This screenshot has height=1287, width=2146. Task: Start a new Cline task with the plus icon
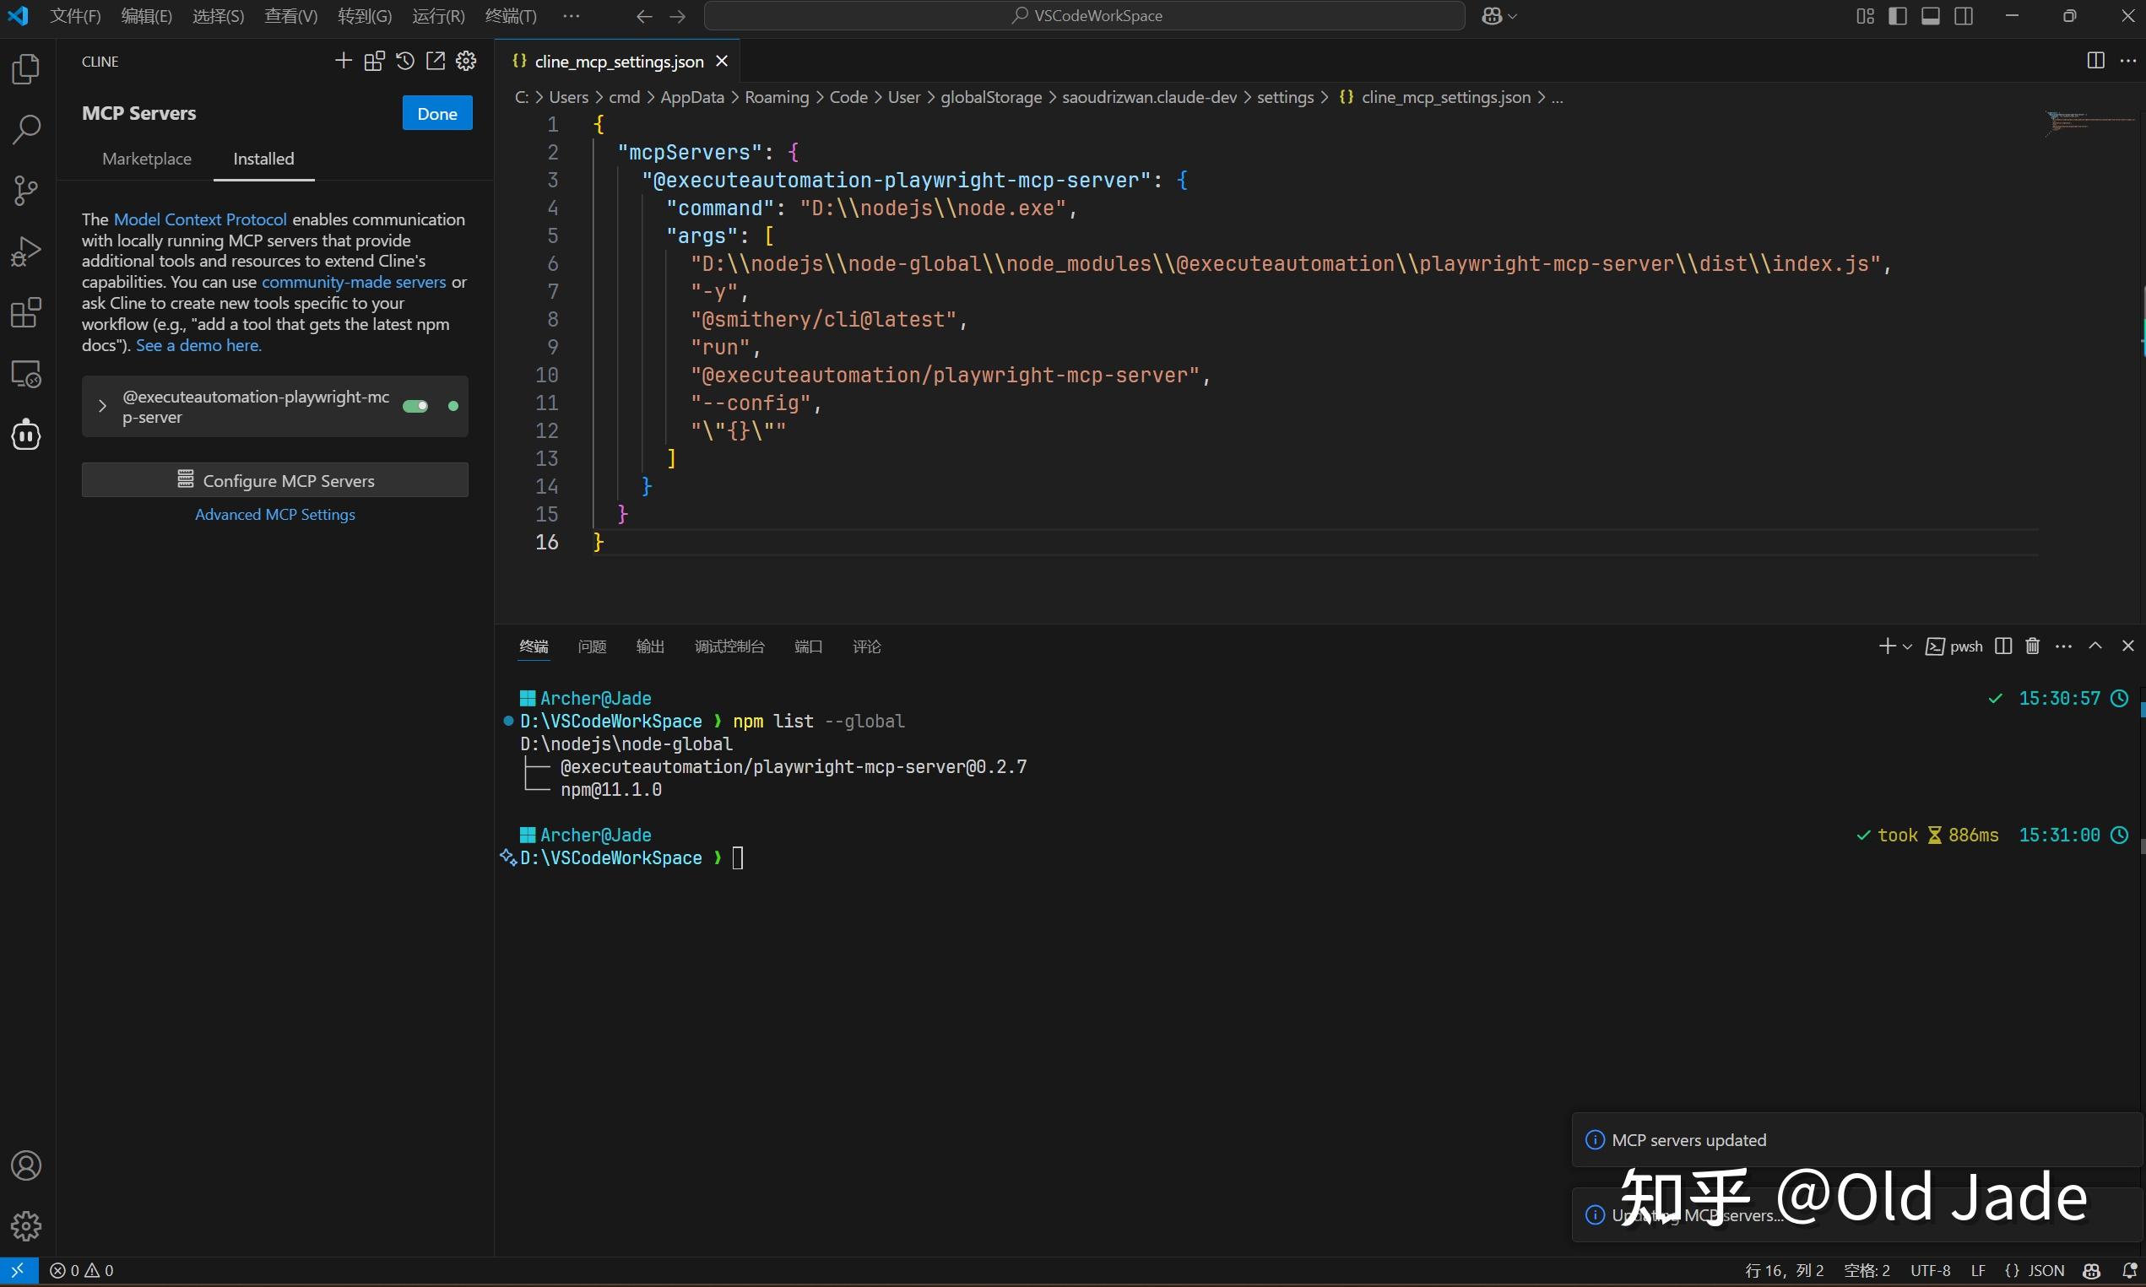click(343, 61)
